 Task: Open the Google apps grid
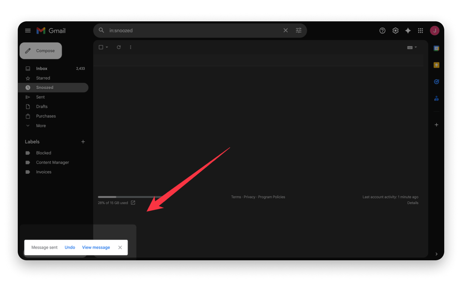420,31
